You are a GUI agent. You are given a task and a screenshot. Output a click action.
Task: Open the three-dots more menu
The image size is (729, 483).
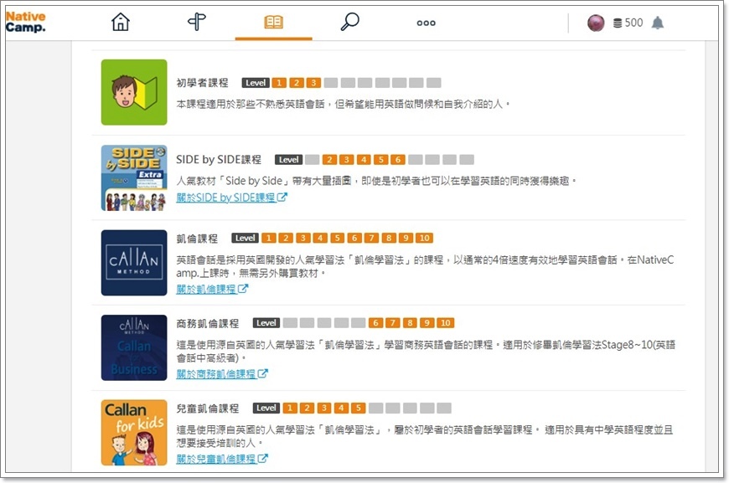[426, 23]
